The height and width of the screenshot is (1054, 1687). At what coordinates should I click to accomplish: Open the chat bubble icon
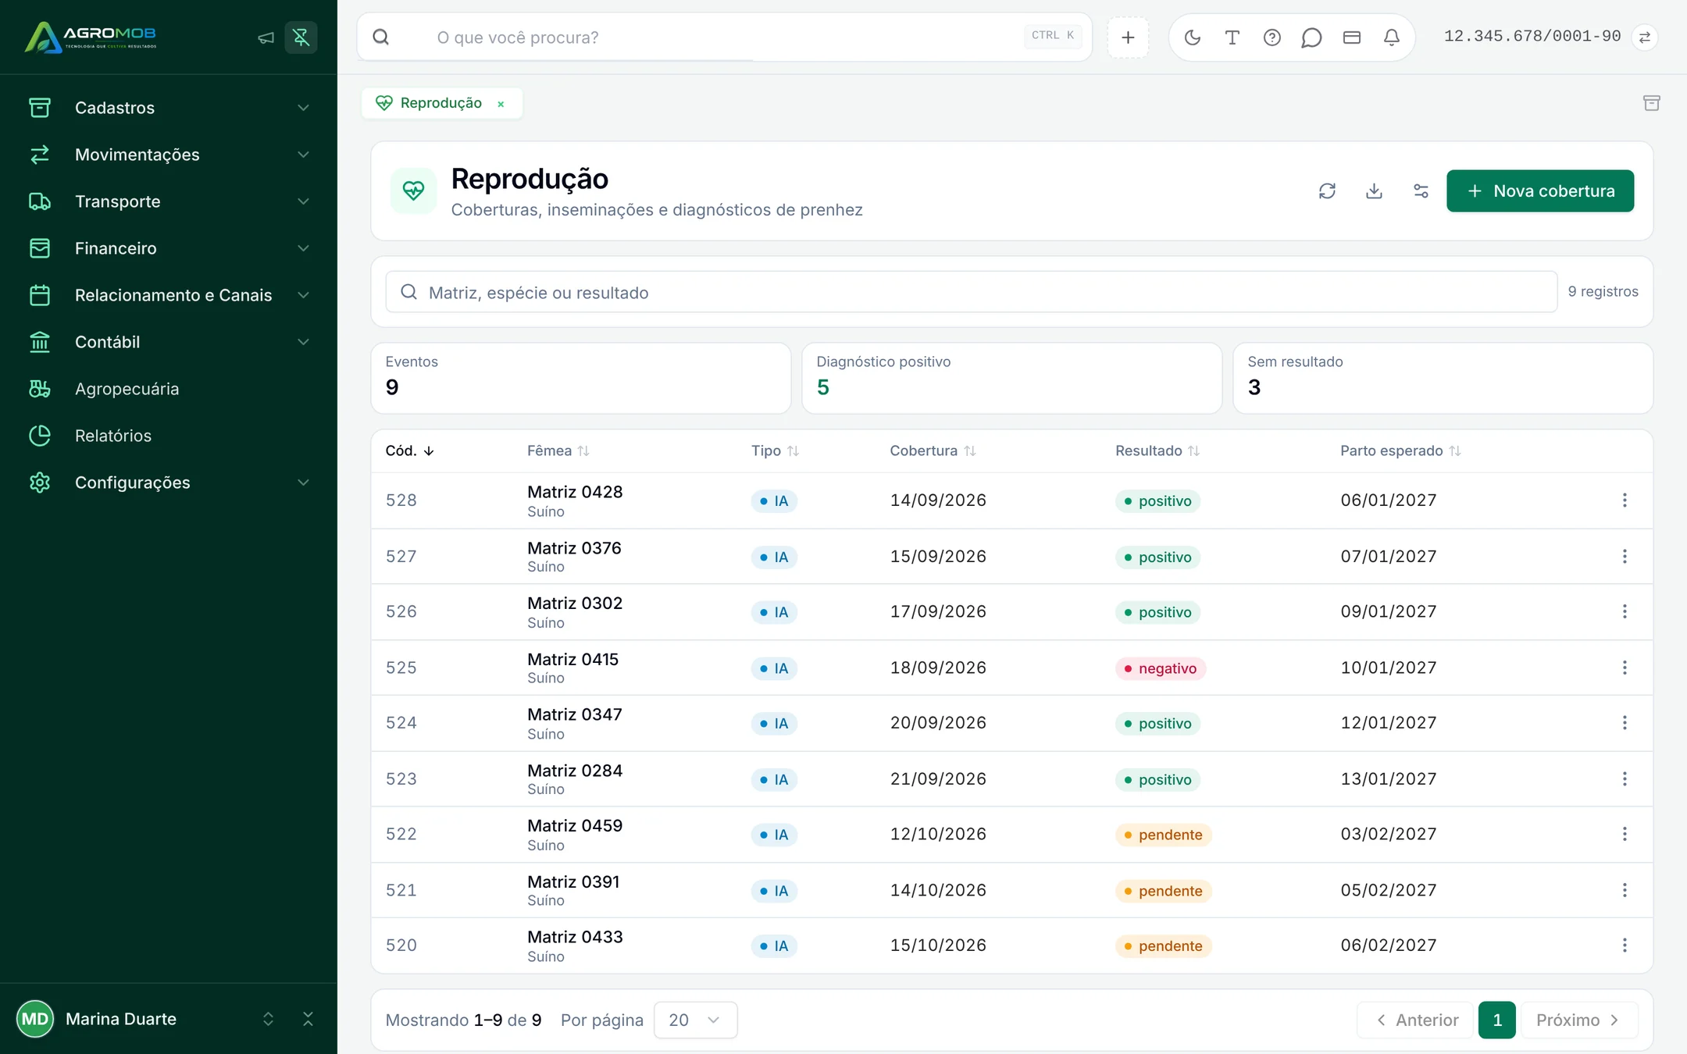pos(1311,37)
